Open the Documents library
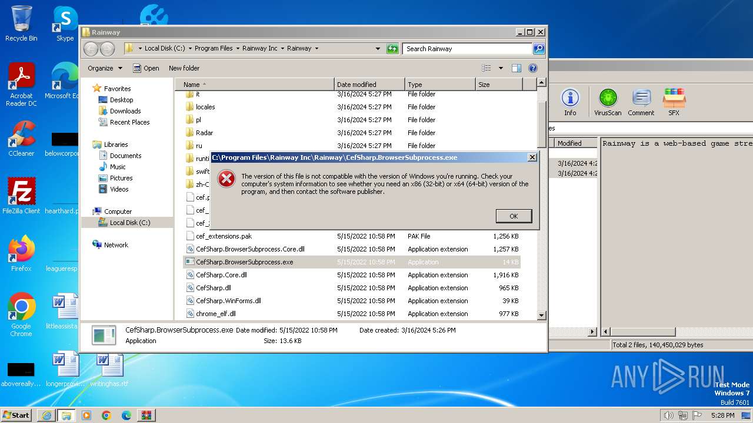The height and width of the screenshot is (423, 753). tap(125, 156)
